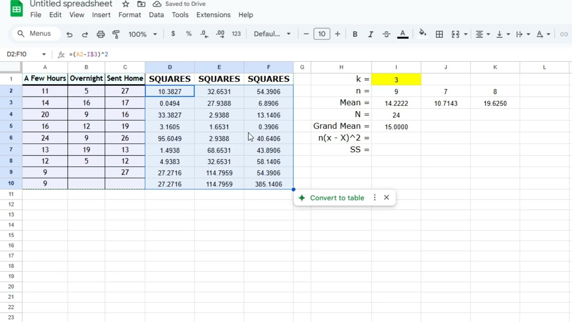572x322 pixels.
Task: Select cell showing Grand Mean 15.0000
Action: click(x=396, y=127)
